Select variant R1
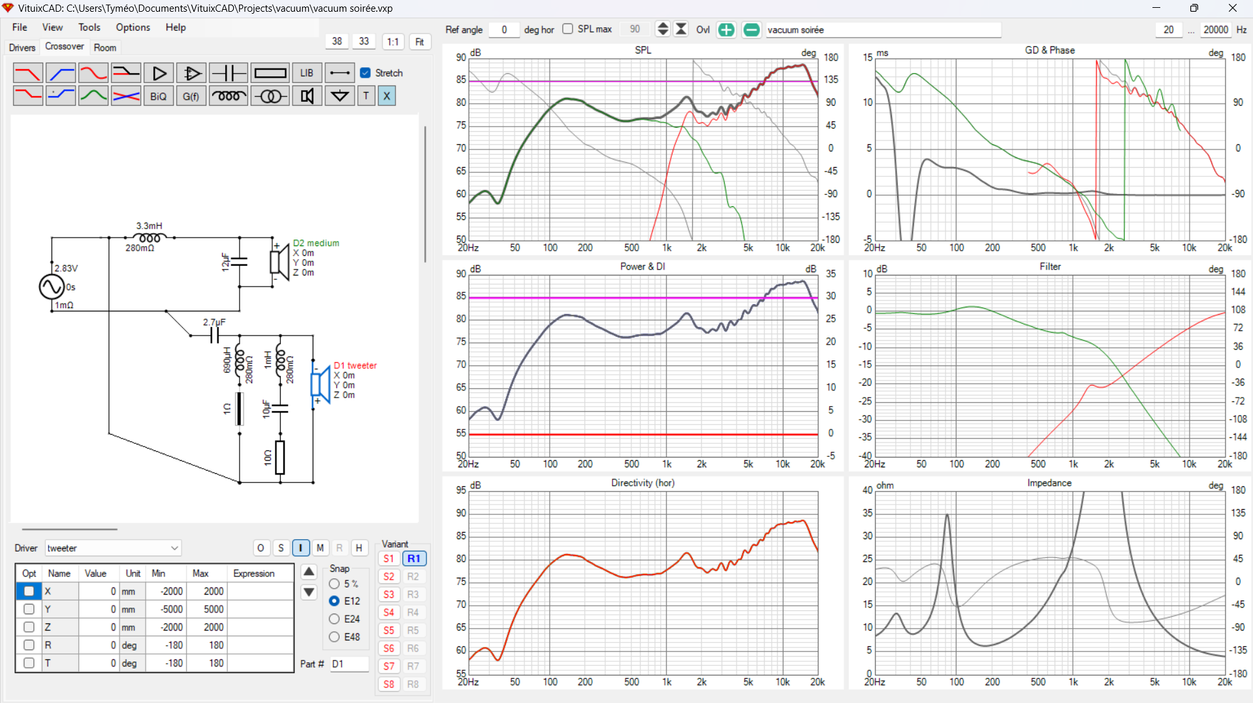 414,559
